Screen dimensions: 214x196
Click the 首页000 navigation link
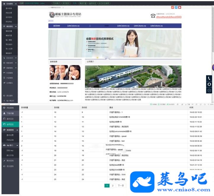click(57, 26)
